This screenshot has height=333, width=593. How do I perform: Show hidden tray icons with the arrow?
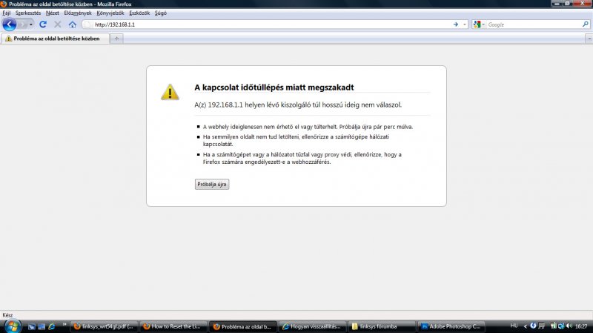[x=526, y=326]
